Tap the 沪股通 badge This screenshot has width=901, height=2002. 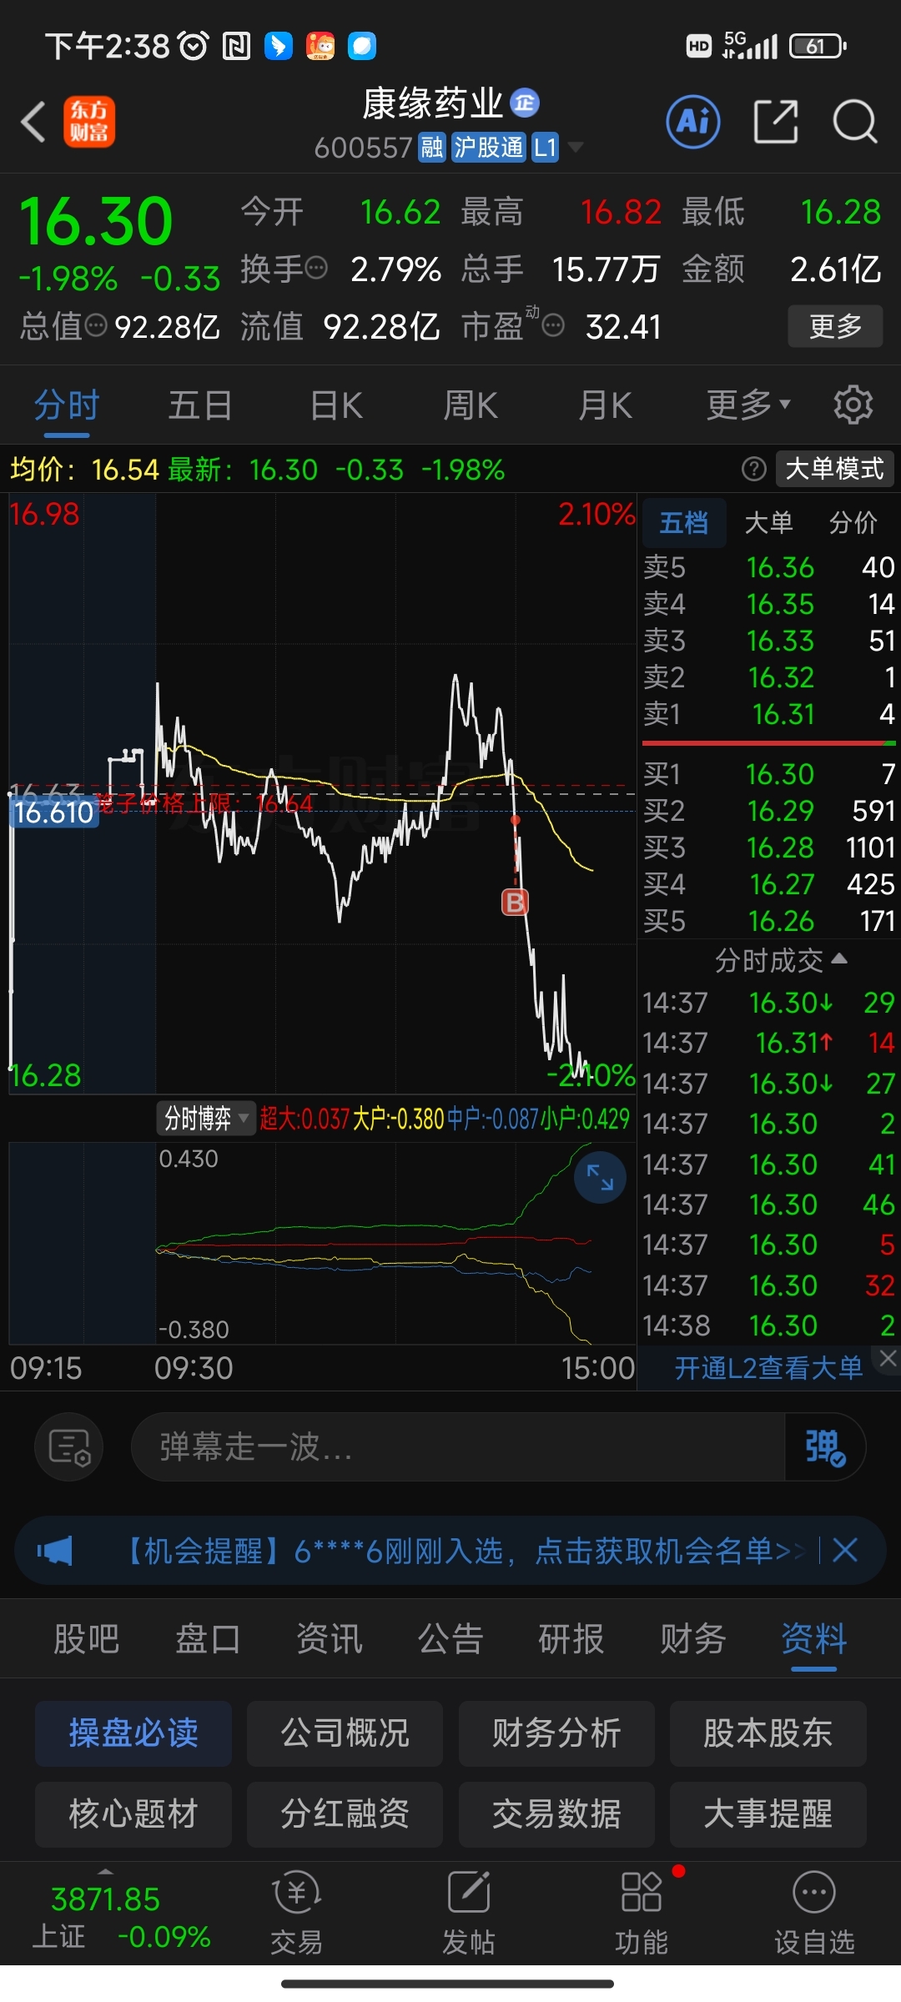point(489,148)
